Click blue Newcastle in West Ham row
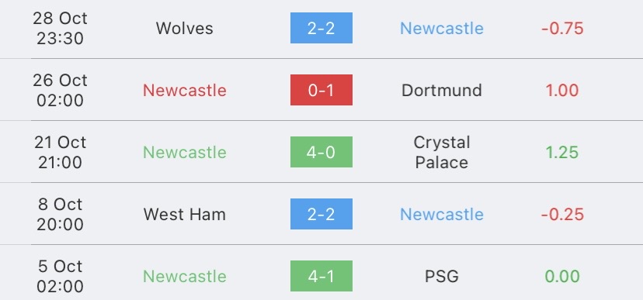The image size is (643, 300). pyautogui.click(x=442, y=215)
